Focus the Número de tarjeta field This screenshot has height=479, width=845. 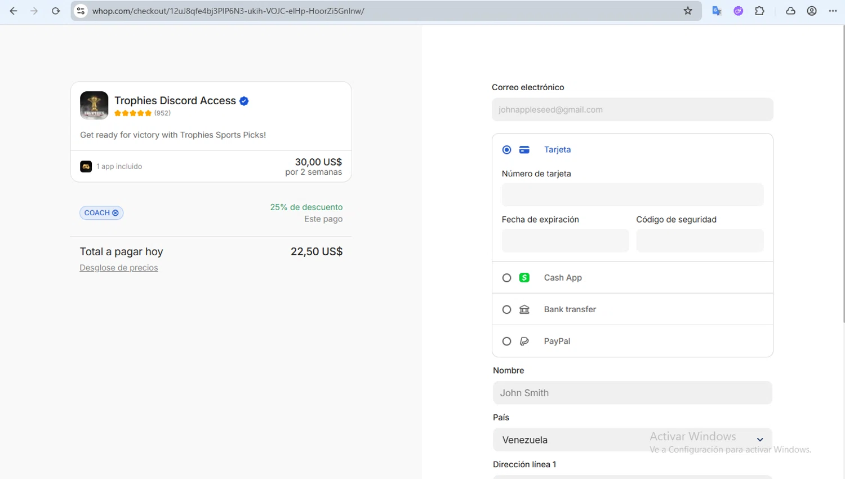coord(633,195)
